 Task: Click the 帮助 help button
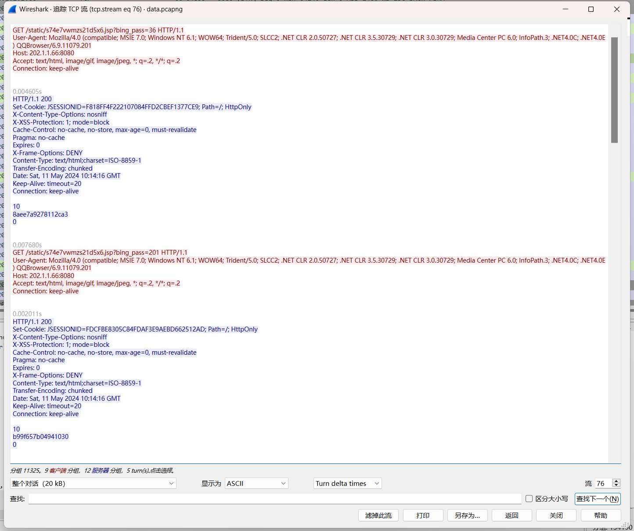pyautogui.click(x=601, y=515)
